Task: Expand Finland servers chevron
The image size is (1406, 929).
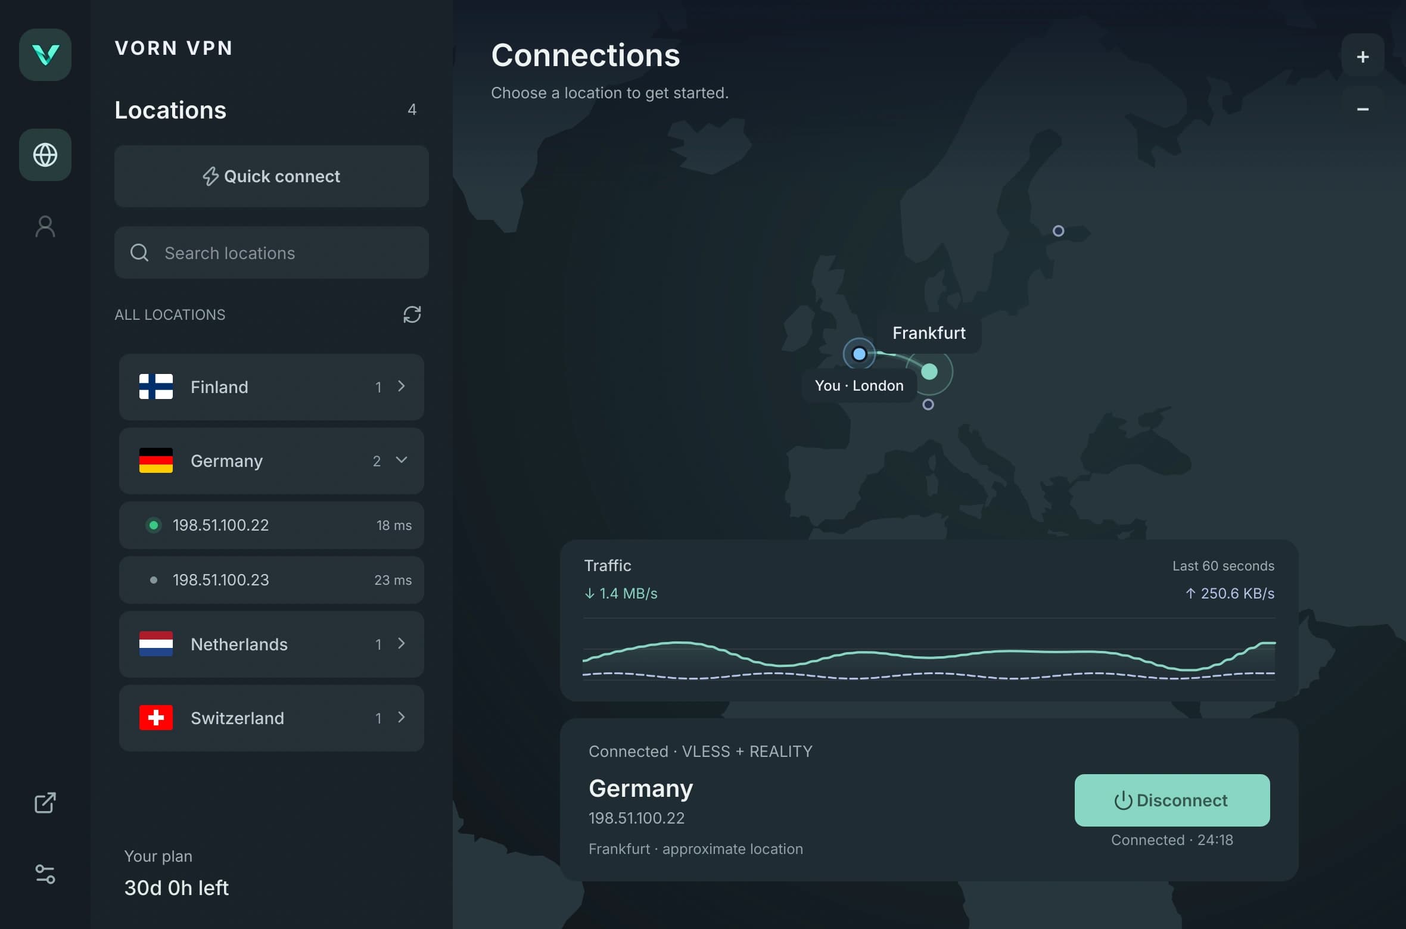Action: pyautogui.click(x=402, y=386)
